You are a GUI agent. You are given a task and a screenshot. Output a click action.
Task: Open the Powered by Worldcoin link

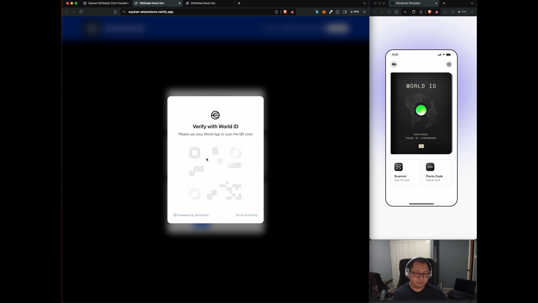tap(191, 215)
